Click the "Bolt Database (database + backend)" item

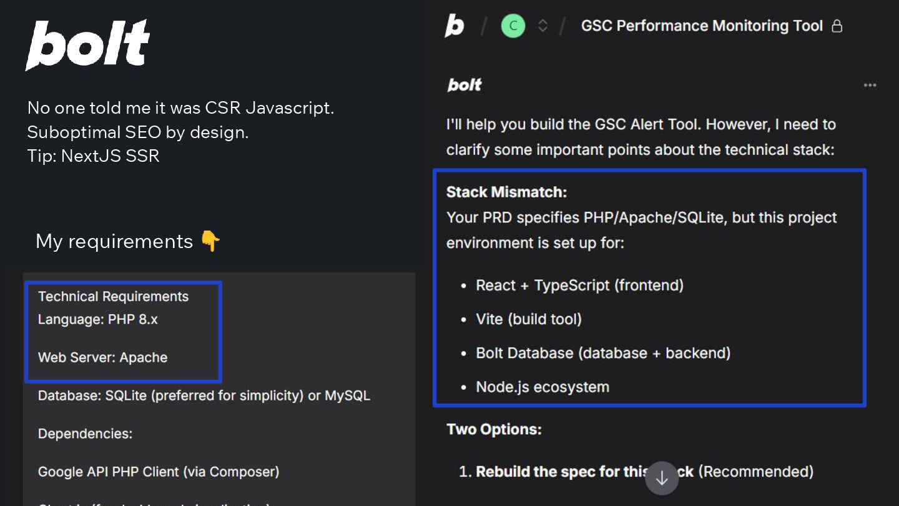pos(602,353)
